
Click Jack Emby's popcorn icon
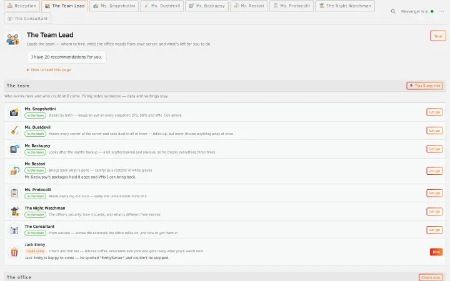tap(14, 252)
